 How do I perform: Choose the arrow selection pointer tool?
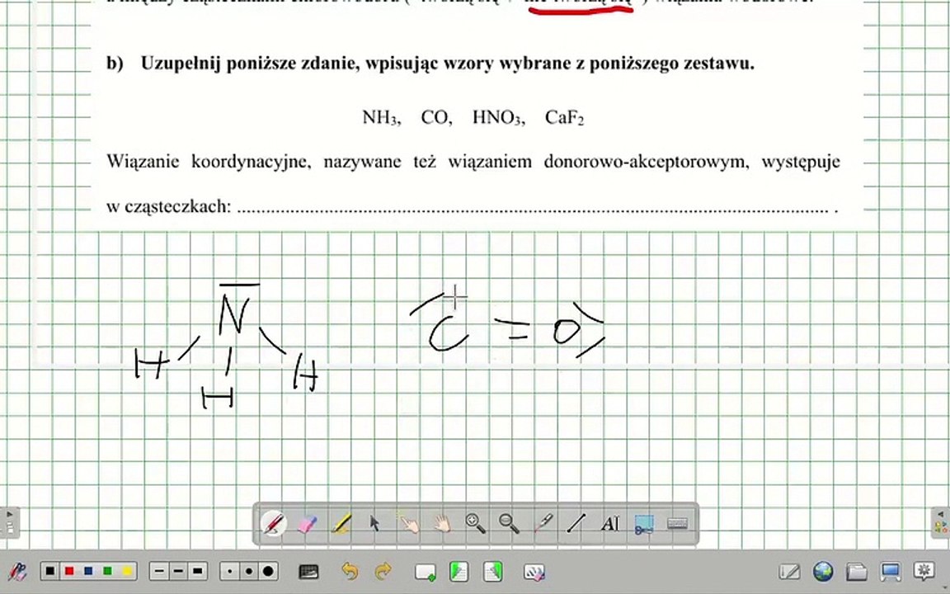pos(374,524)
